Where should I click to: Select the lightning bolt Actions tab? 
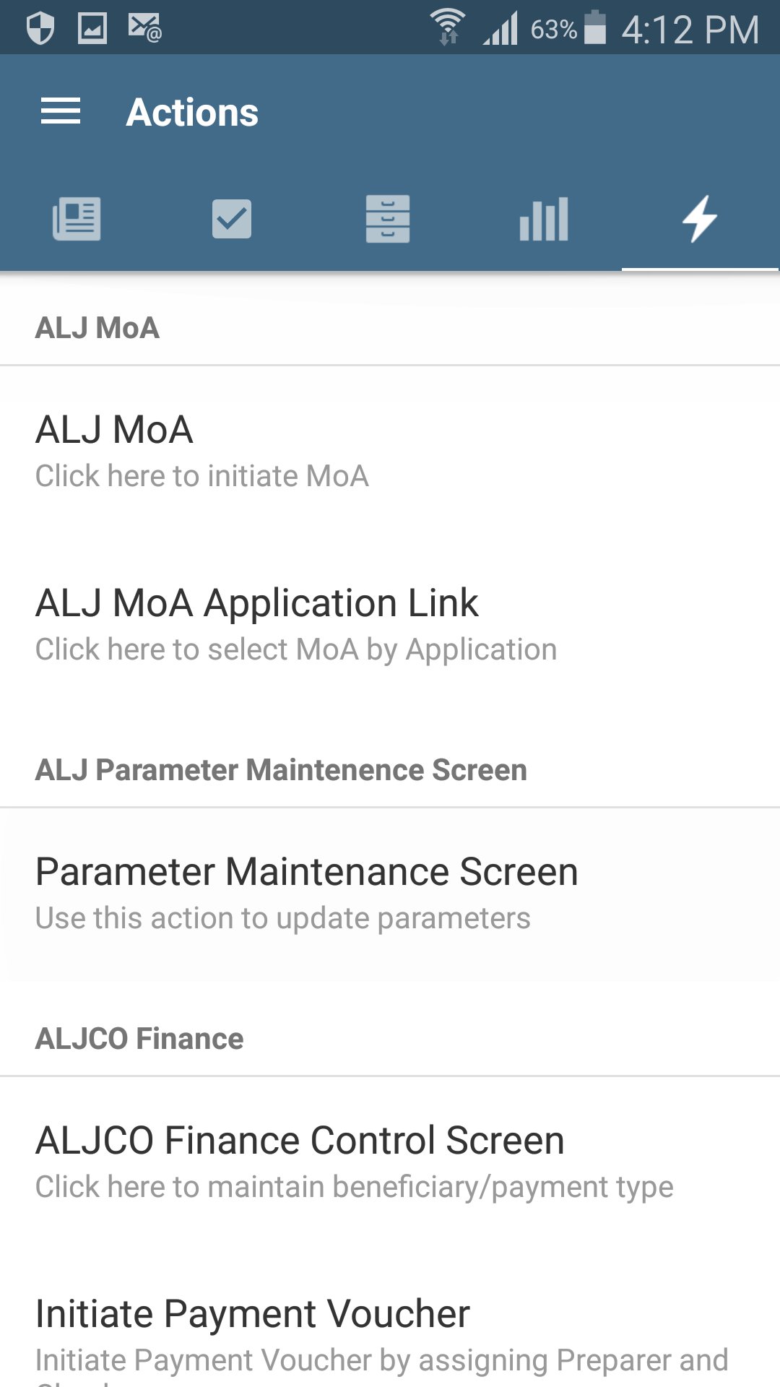(700, 219)
